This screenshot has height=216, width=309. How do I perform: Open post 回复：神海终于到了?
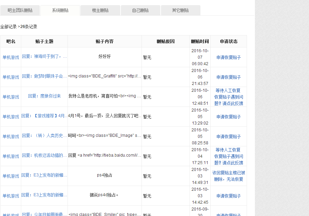[x=44, y=57]
